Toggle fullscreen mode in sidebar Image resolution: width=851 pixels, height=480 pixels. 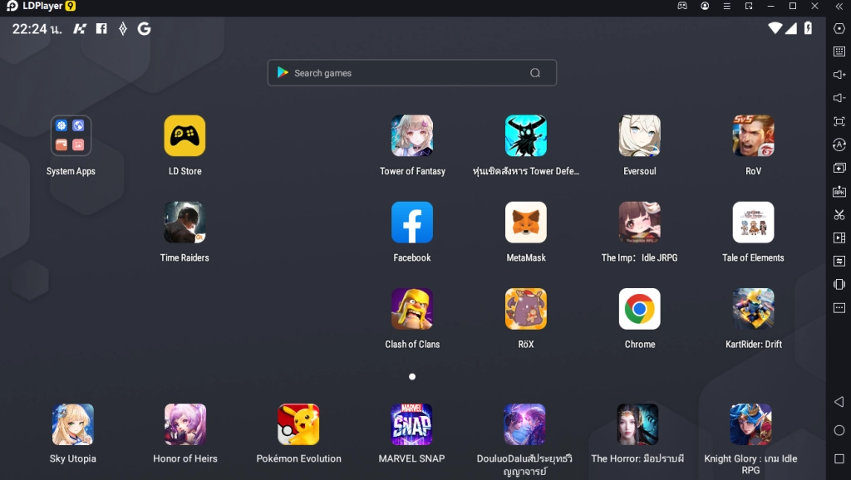point(839,121)
